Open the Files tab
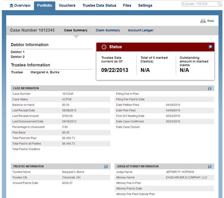The image size is (224, 198). click(127, 6)
